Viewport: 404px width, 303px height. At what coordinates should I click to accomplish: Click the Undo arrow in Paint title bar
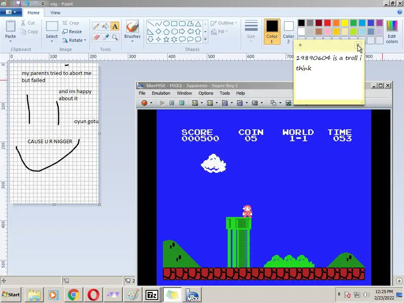[27, 4]
